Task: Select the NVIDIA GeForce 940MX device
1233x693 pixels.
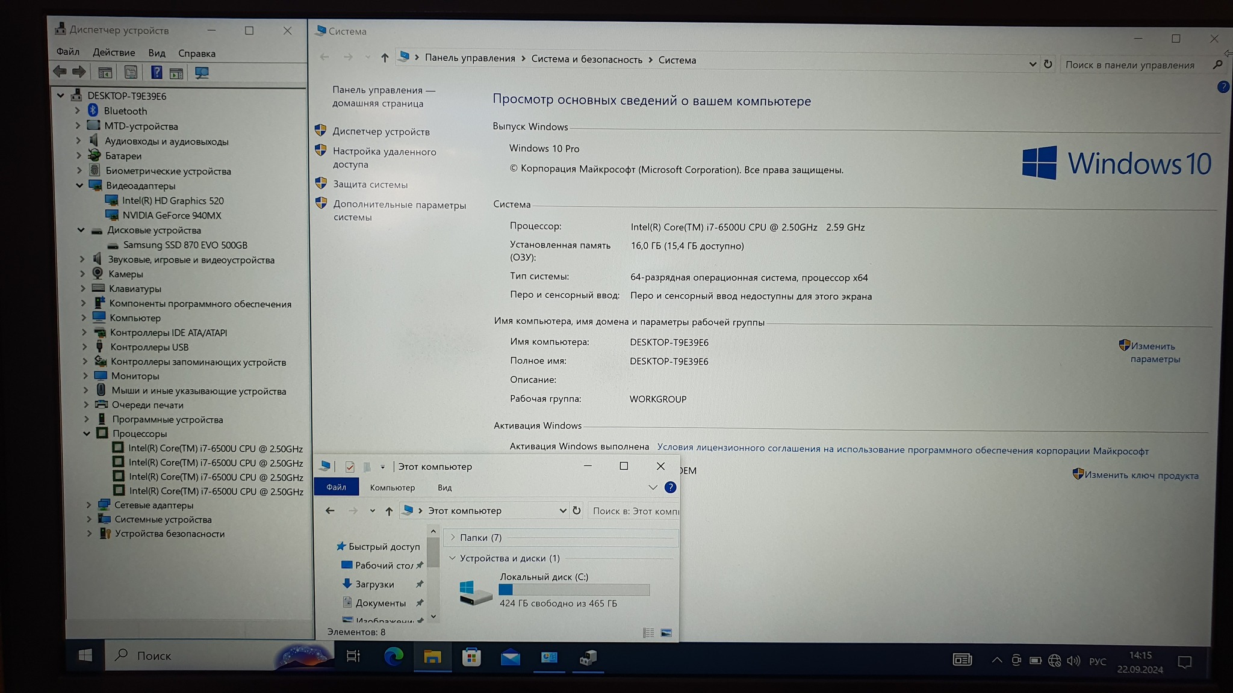Action: 172,215
